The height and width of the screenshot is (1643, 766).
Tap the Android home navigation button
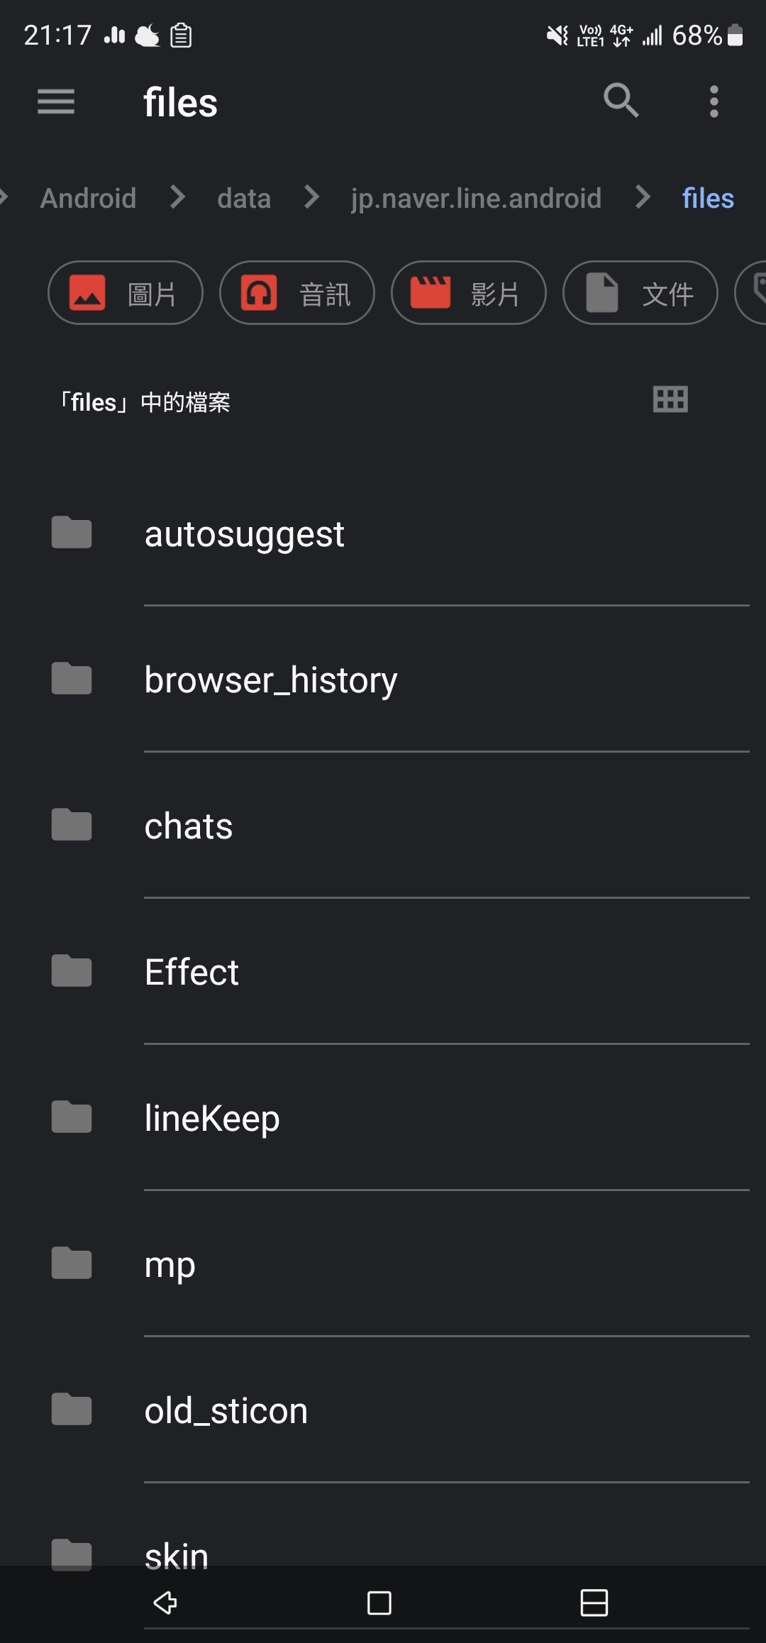pyautogui.click(x=379, y=1602)
